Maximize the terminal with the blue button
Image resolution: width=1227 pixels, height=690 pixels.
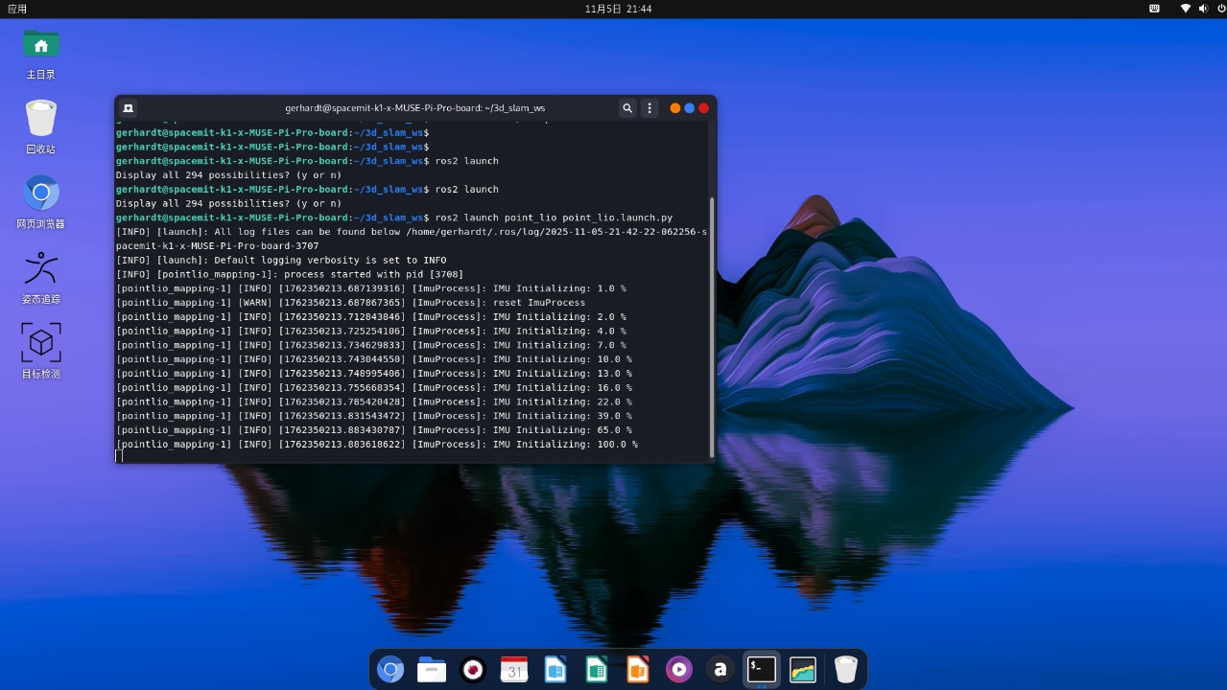coord(690,108)
